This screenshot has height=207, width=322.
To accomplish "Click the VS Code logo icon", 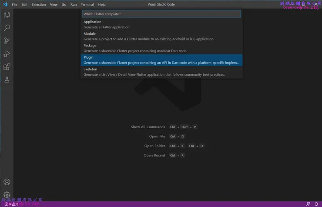I will 5,4.
